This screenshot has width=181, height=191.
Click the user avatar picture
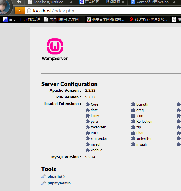click(x=5, y=7)
